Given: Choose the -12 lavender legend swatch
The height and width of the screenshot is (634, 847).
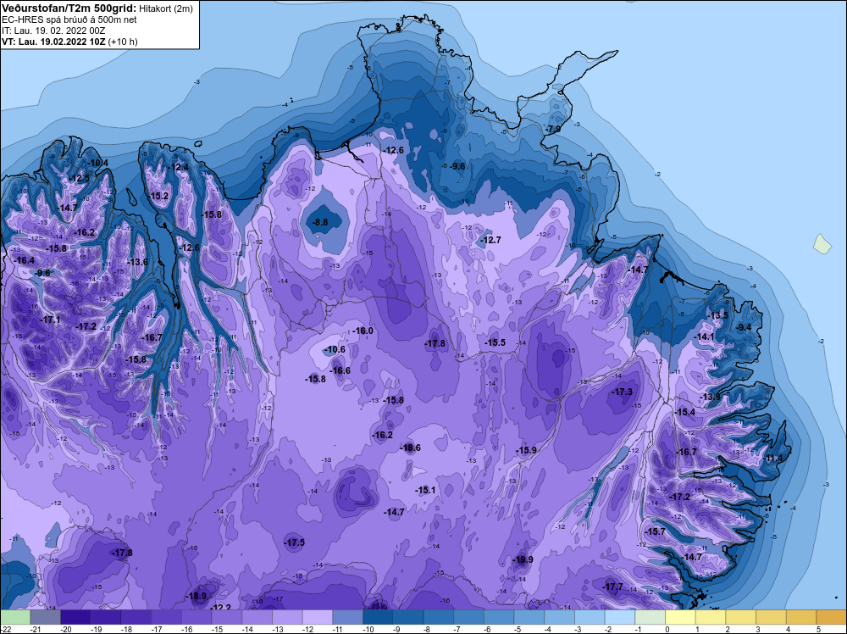Looking at the screenshot, I should pos(318,617).
